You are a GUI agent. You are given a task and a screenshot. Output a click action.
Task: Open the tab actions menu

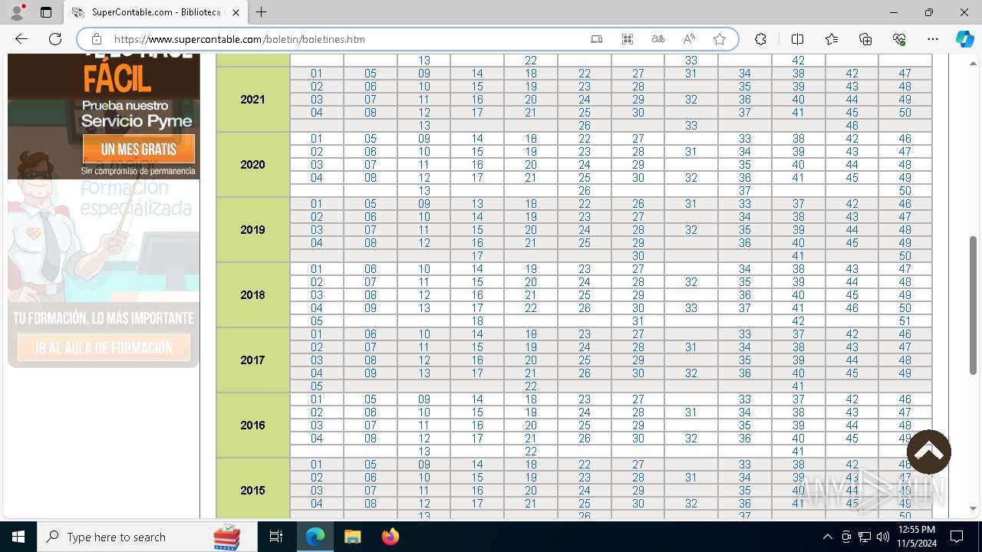click(46, 12)
